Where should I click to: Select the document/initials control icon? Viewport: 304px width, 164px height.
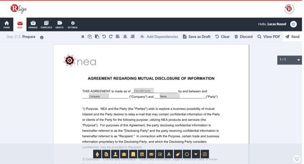106,154
